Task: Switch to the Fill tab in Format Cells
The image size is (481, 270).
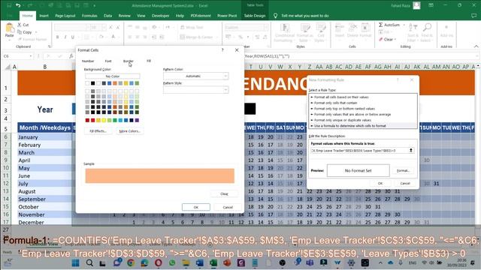Action: tap(149, 61)
